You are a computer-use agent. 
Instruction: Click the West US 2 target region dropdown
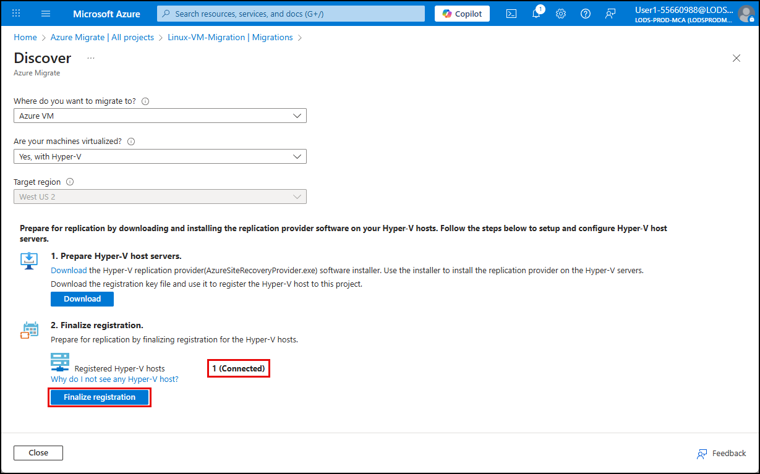[160, 197]
